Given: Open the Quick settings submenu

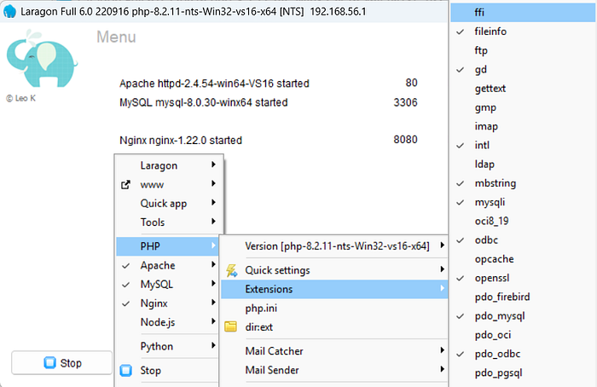Looking at the screenshot, I should tap(334, 270).
